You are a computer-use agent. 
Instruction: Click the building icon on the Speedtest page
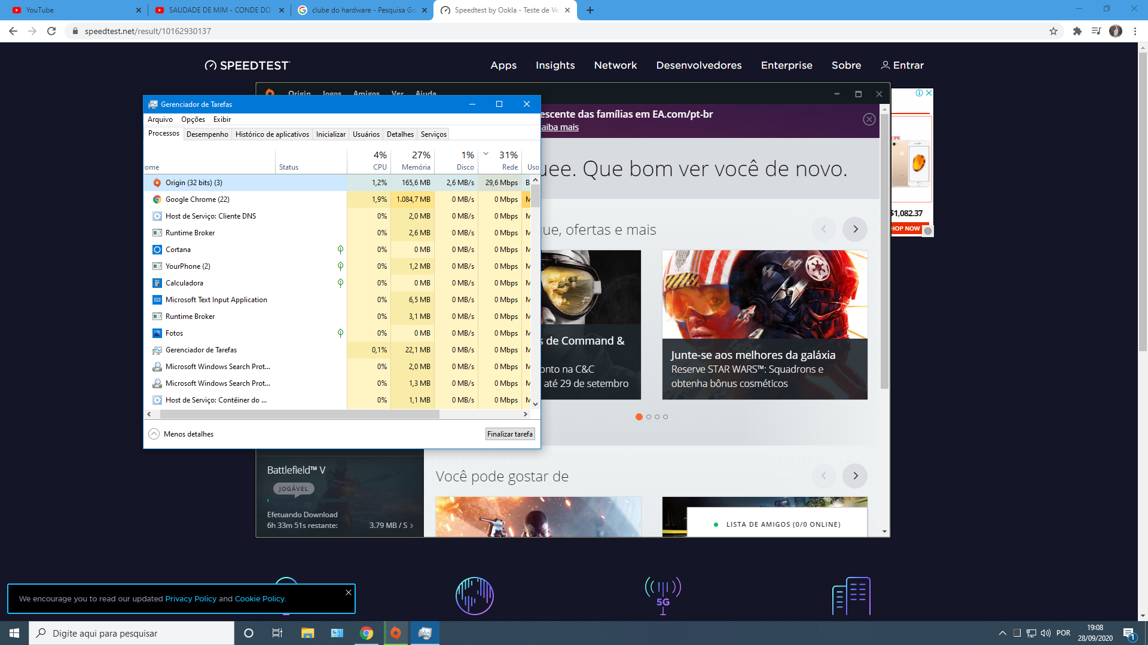(x=851, y=595)
